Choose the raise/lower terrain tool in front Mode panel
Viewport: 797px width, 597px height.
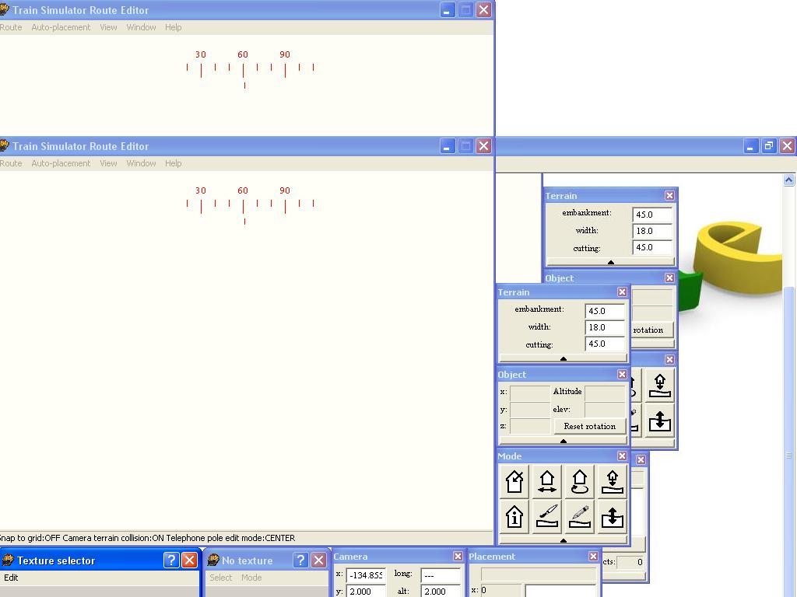613,517
